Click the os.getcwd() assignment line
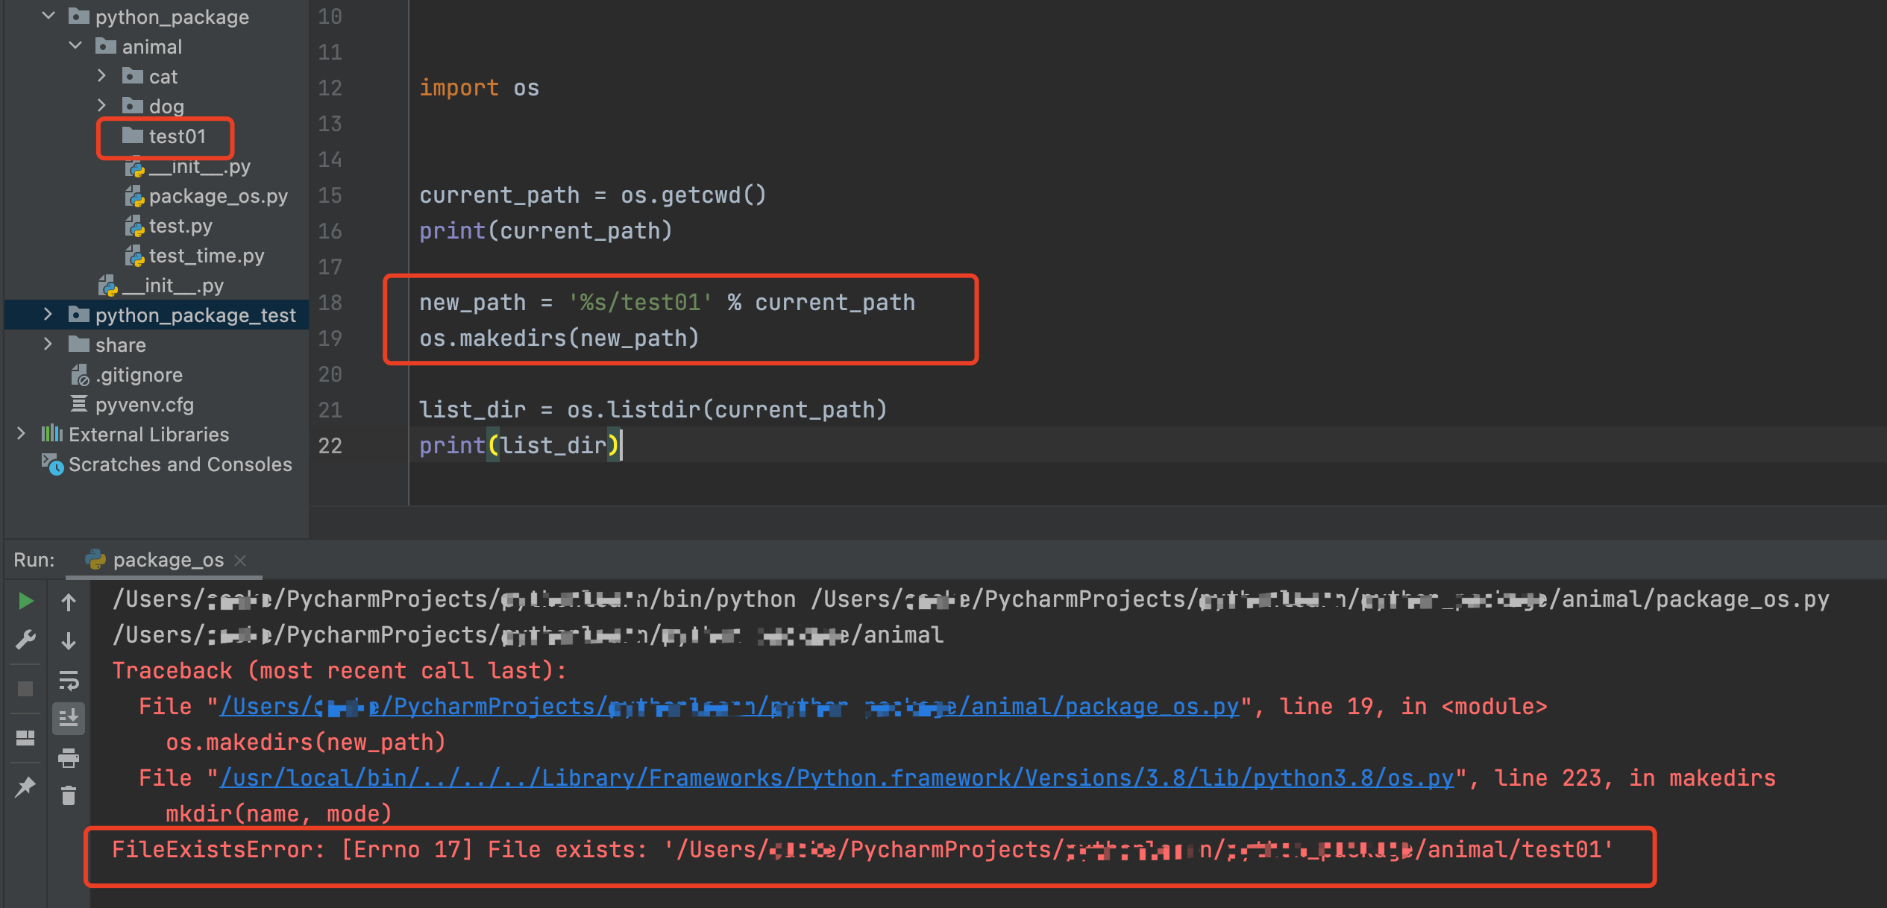The height and width of the screenshot is (908, 1887). [593, 195]
